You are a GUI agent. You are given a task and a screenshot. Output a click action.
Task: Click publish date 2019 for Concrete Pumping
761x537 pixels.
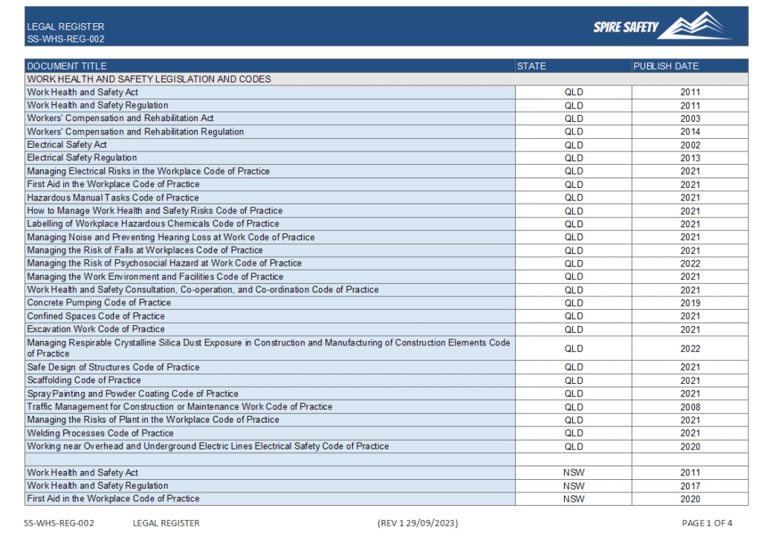click(x=690, y=303)
